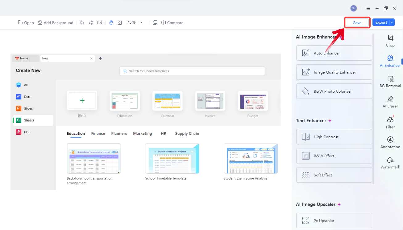Viewport: 403px width, 230px height.
Task: Click the fit-to-screen icon
Action: (120, 22)
